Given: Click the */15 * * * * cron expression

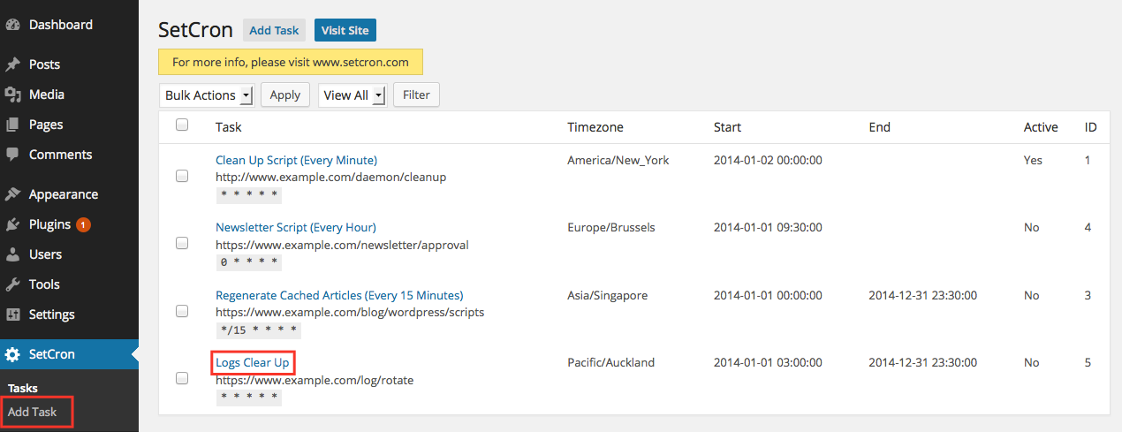Looking at the screenshot, I should click(258, 330).
